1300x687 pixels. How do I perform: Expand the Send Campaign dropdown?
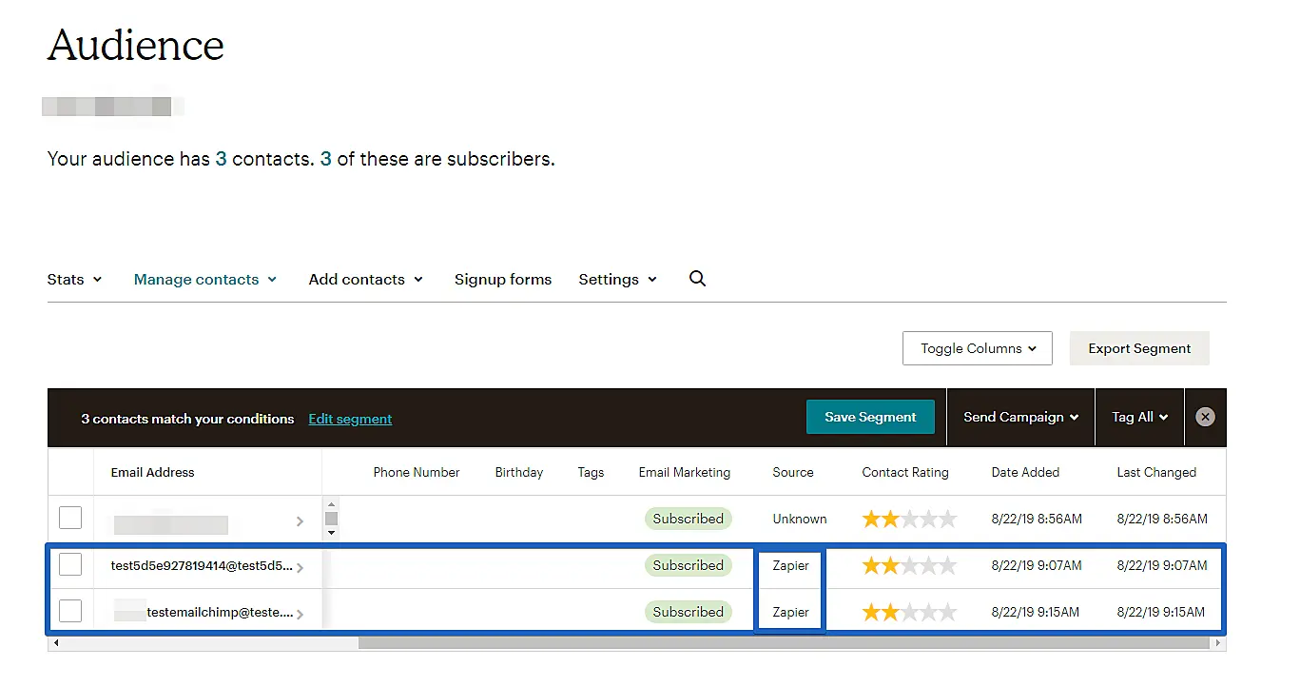click(x=1020, y=417)
